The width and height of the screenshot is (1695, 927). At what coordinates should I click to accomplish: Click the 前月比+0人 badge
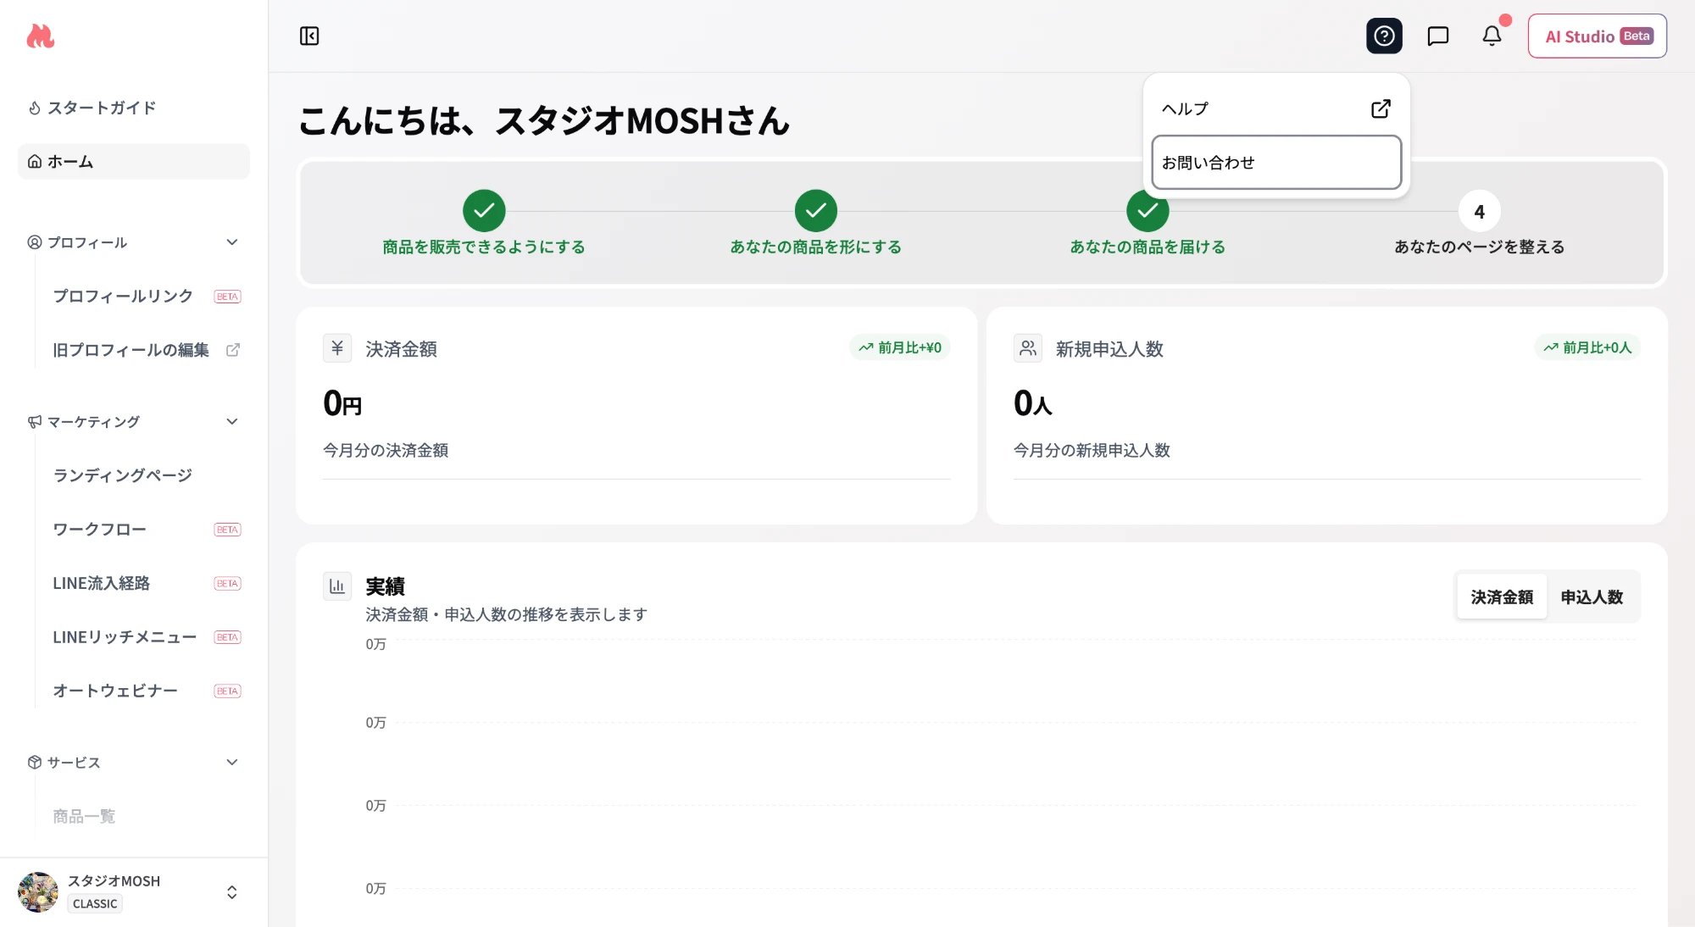pyautogui.click(x=1587, y=347)
